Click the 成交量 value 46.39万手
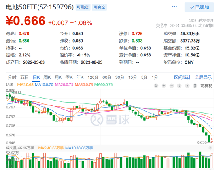 point(190,34)
